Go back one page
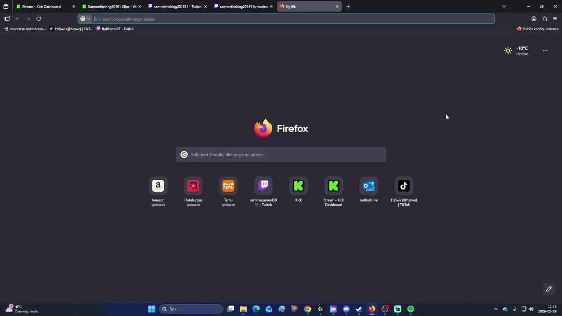 tap(18, 19)
